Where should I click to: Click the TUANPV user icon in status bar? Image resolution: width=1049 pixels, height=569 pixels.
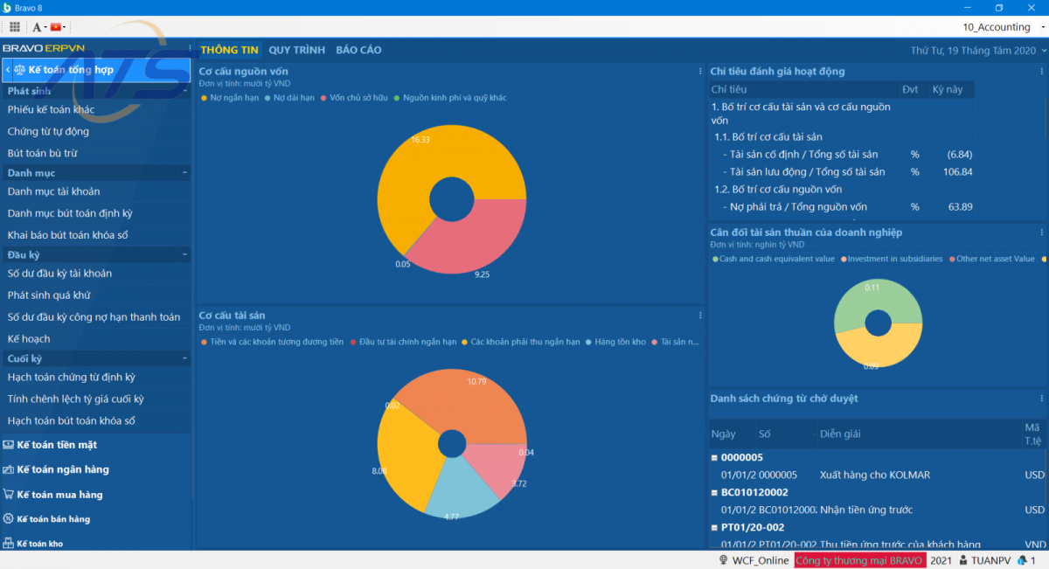[962, 560]
